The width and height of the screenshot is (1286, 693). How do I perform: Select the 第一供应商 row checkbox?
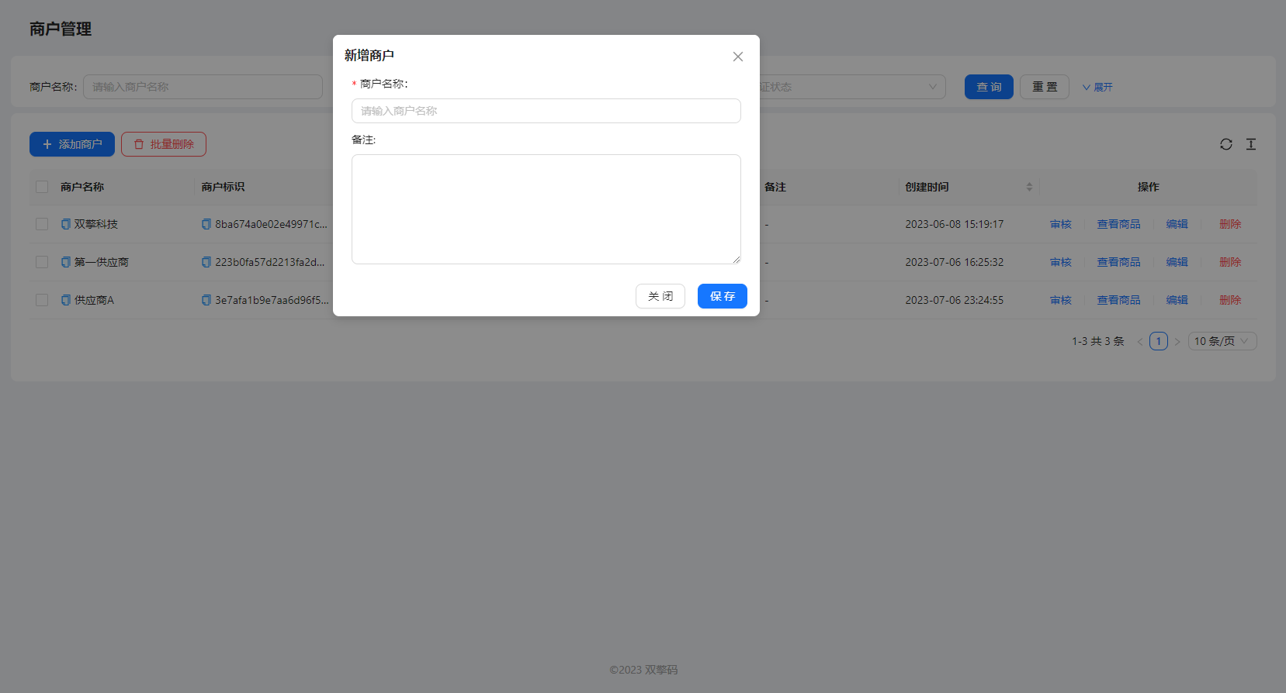42,262
